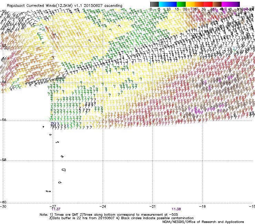Image resolution: width=255 pixels, height=224 pixels.
Task: Click the cyan-to-blue legend gradient segment
Action: click(x=168, y=4)
